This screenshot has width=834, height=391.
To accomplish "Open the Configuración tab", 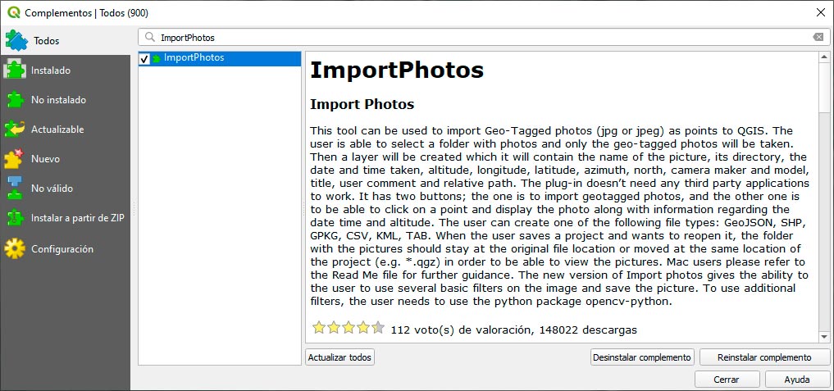I will coord(65,249).
